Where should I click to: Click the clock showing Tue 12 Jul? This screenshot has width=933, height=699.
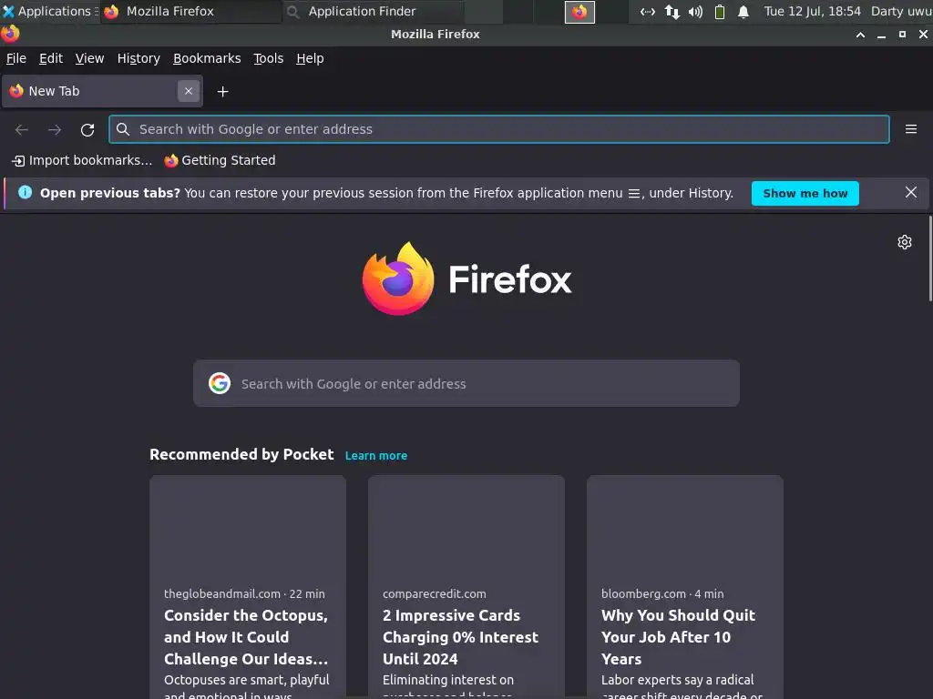click(x=812, y=11)
